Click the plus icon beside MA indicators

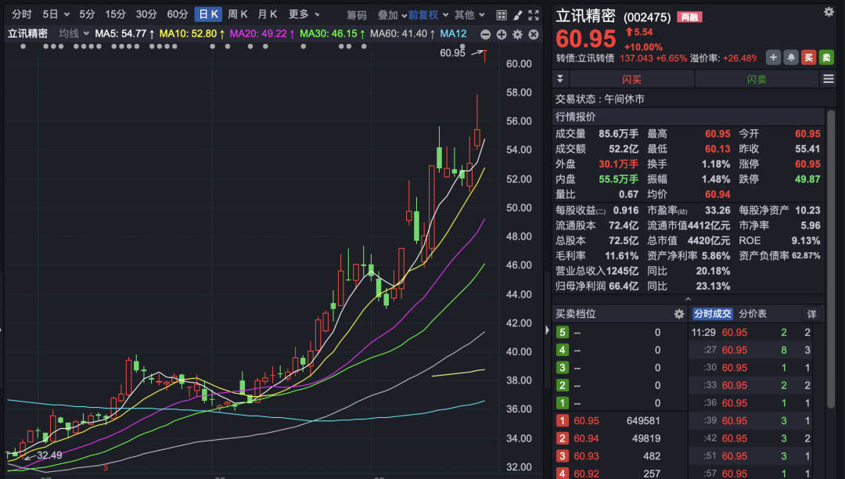coord(501,34)
